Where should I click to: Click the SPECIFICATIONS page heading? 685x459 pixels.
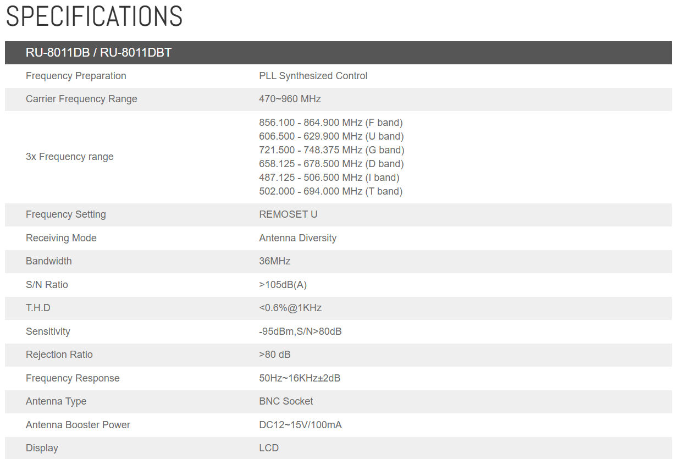pyautogui.click(x=94, y=16)
